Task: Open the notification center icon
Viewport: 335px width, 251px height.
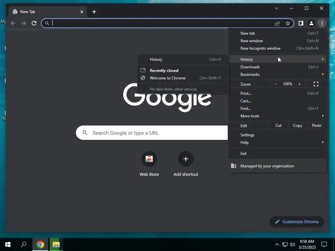Action: (324, 244)
